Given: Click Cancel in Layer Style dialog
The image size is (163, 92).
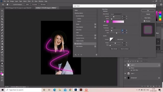Looking at the screenshot, I should coord(148,14).
